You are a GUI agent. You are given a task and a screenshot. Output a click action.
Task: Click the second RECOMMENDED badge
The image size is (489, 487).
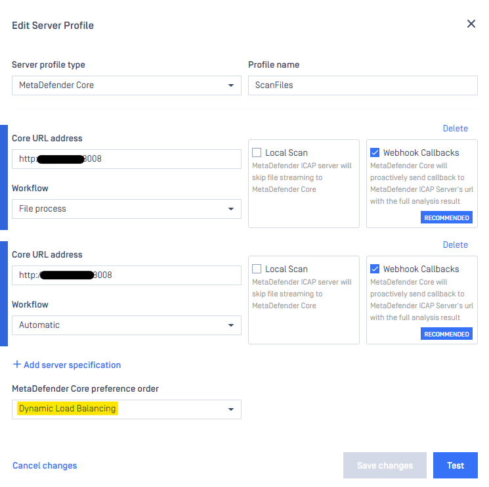[x=446, y=334]
